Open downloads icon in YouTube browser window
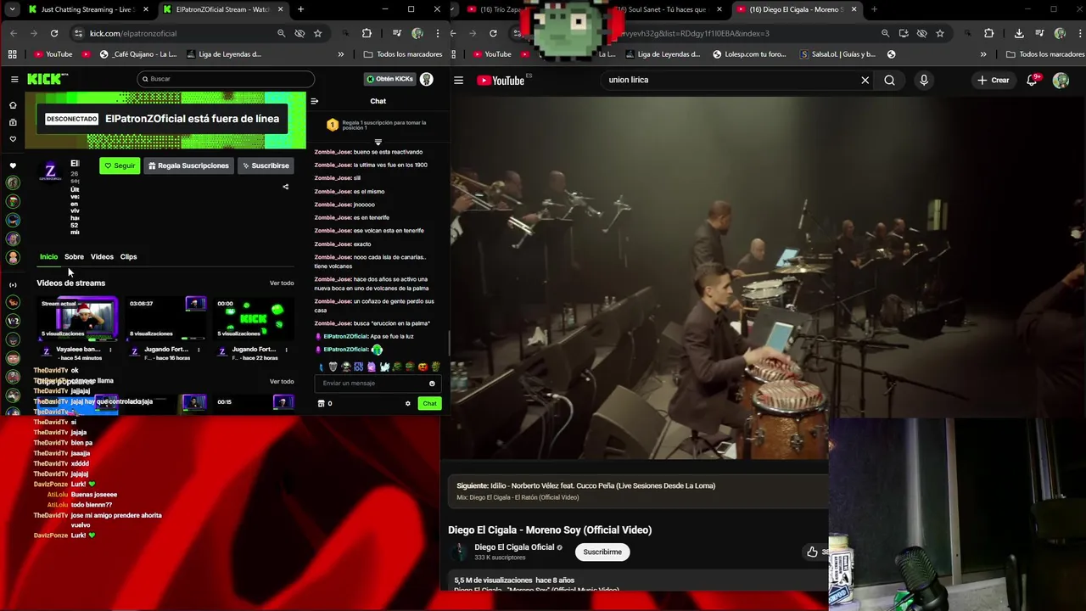This screenshot has height=611, width=1086. click(1019, 33)
